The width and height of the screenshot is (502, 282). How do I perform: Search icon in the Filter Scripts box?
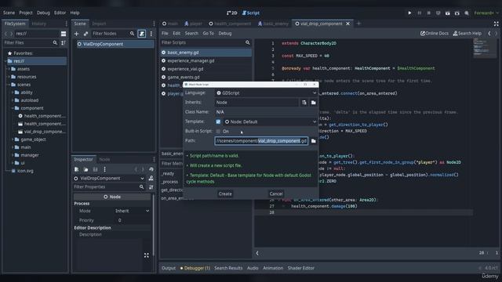tap(247, 42)
